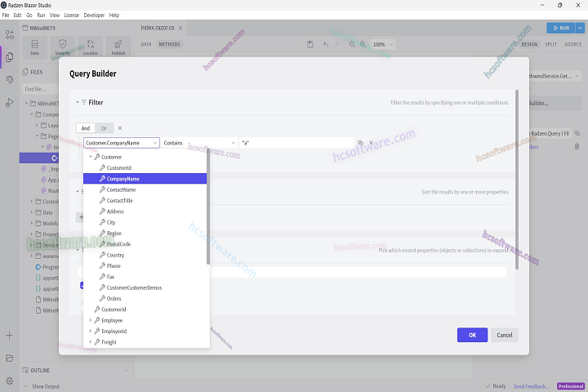Select the Or filter operator

pyautogui.click(x=104, y=128)
